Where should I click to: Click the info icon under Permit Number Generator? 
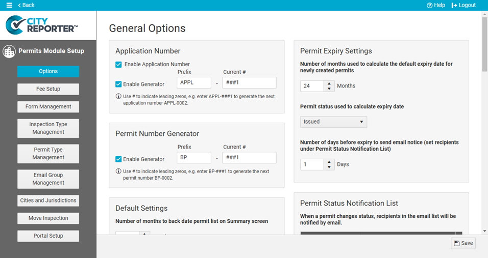[x=118, y=171]
